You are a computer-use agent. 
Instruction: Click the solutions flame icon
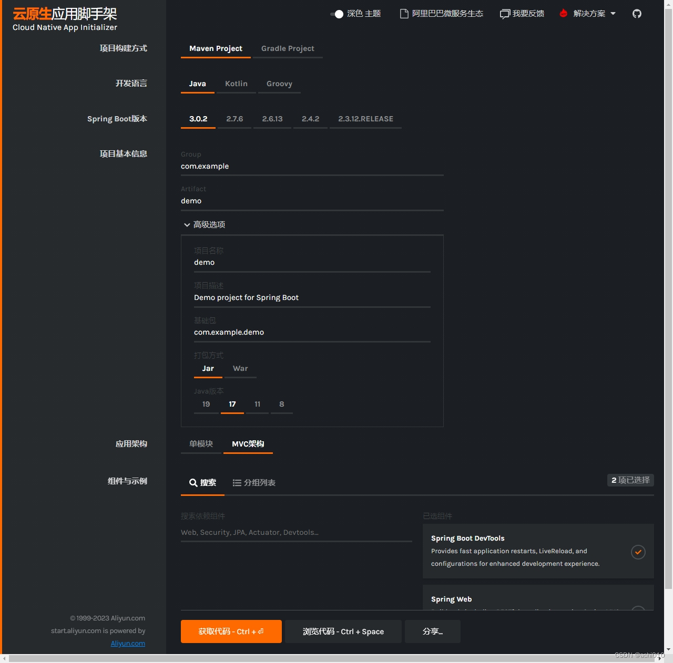click(x=563, y=13)
